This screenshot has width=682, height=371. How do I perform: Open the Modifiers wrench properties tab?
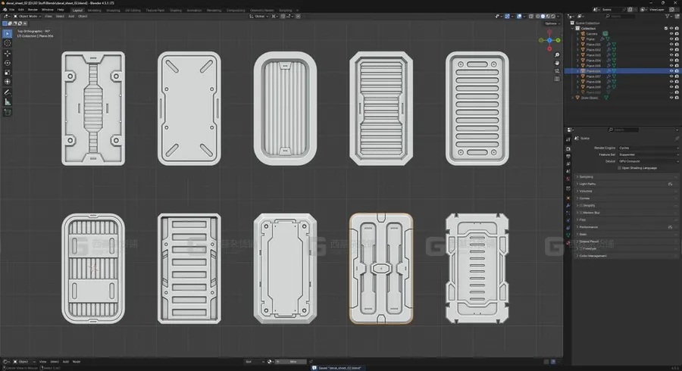(568, 205)
